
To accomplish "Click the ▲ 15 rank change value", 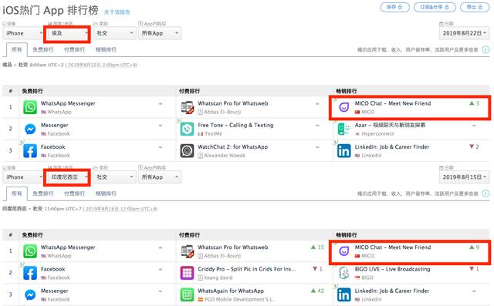I will point(317,247).
